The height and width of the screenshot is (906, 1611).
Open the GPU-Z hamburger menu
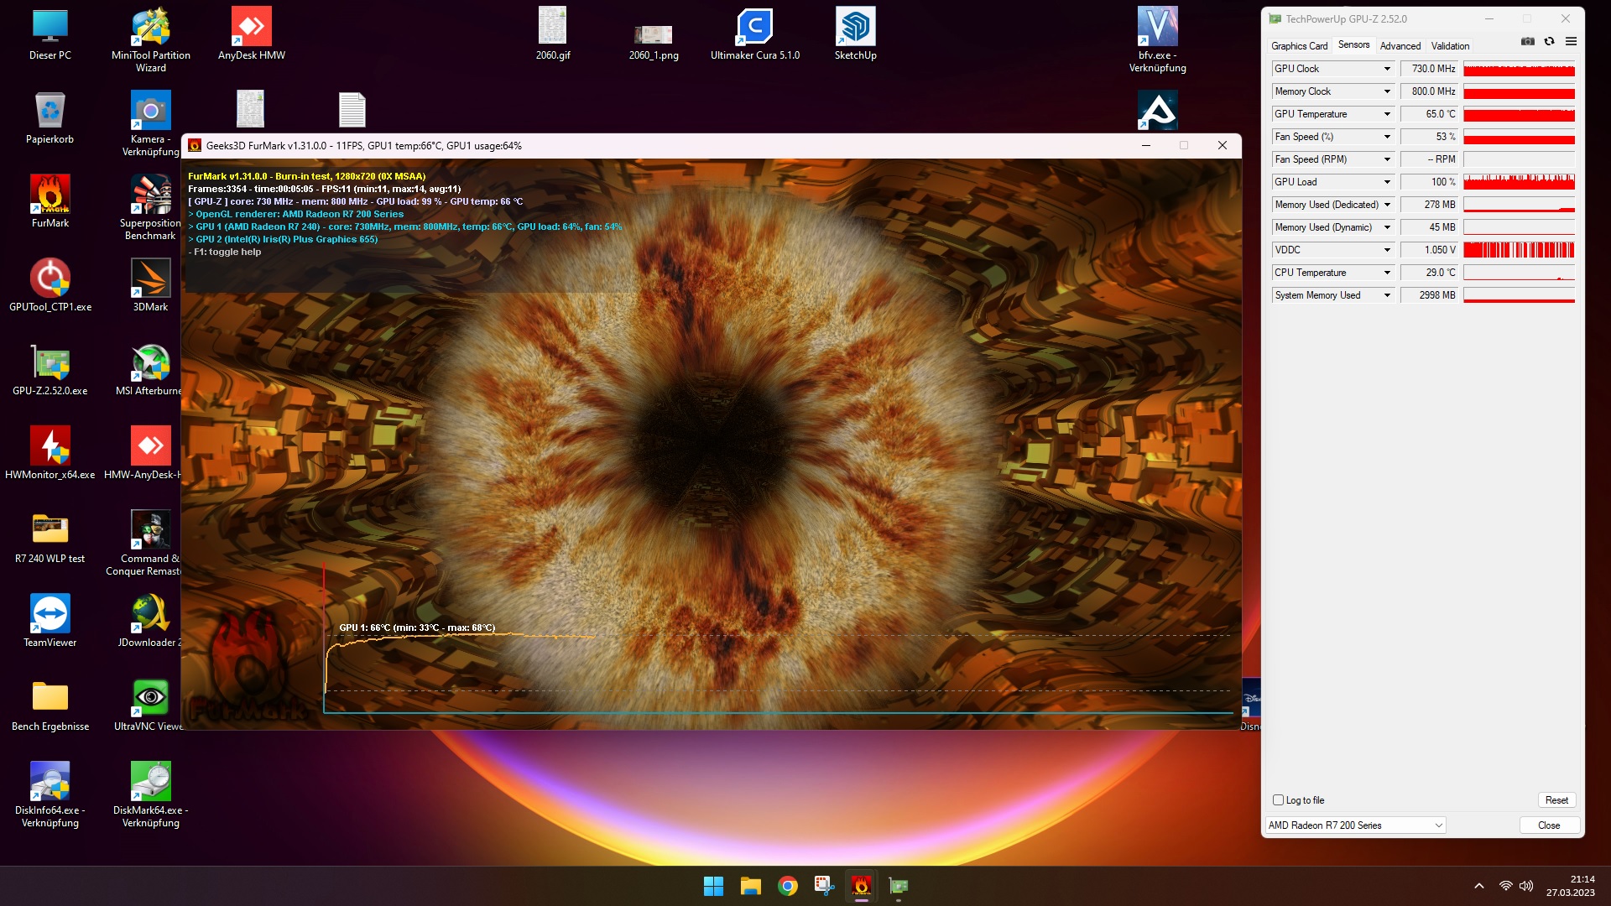pos(1571,41)
